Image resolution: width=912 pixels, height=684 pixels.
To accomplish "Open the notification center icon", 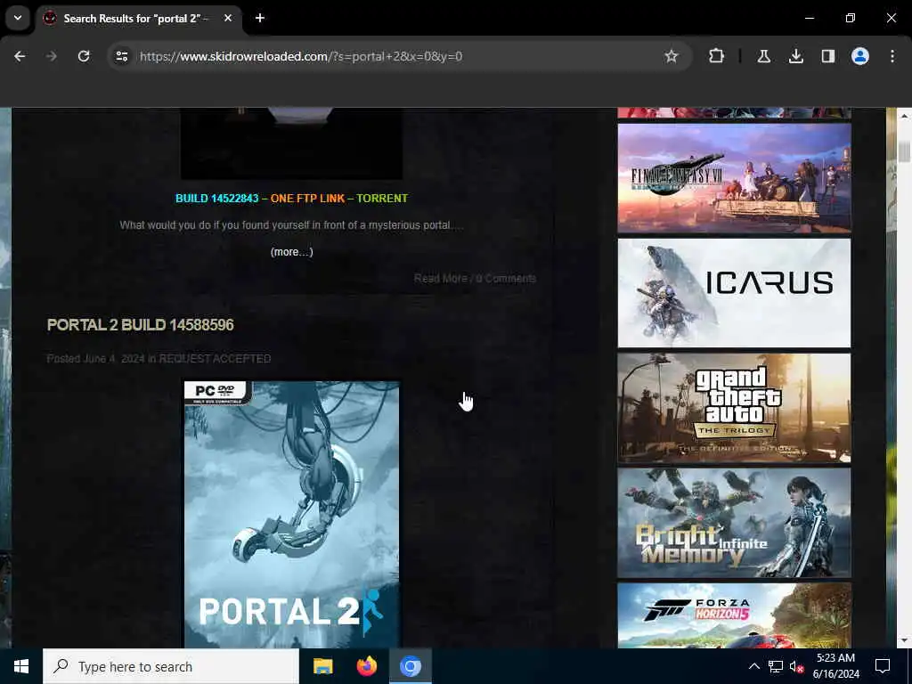I will point(883,666).
